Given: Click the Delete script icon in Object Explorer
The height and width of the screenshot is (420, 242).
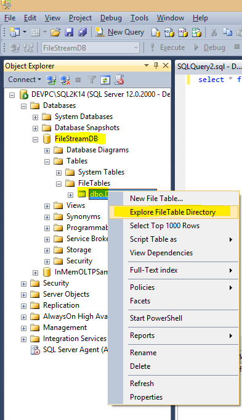Looking at the screenshot, I should pyautogui.click(x=119, y=80).
